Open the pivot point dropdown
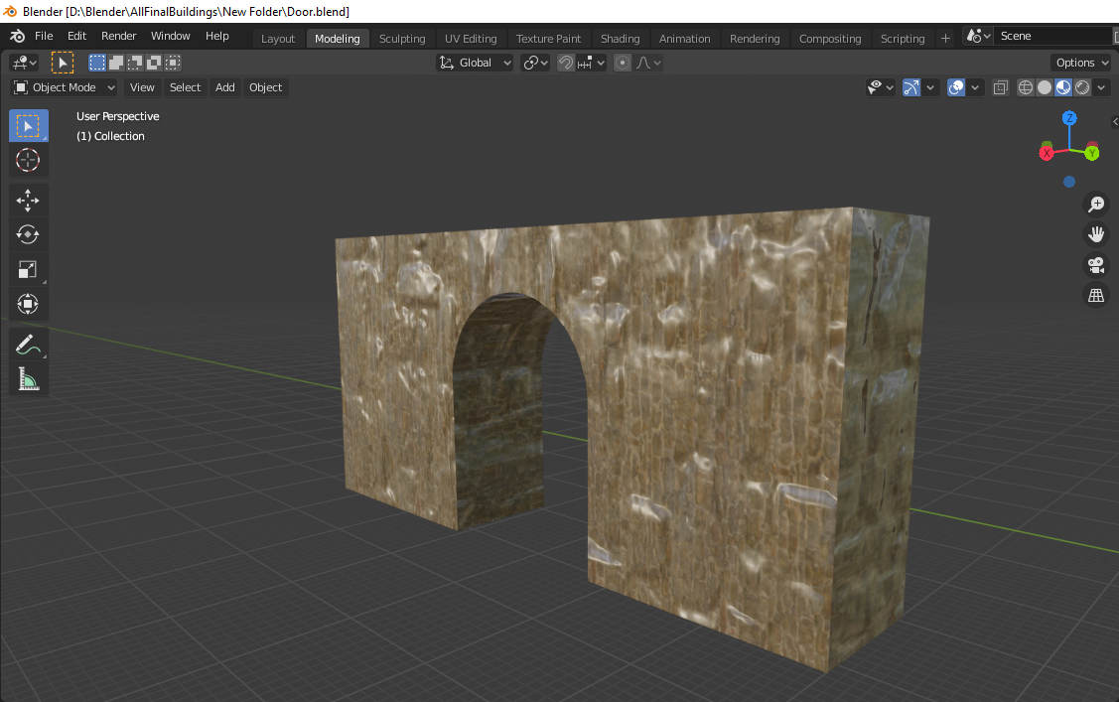 coord(535,63)
